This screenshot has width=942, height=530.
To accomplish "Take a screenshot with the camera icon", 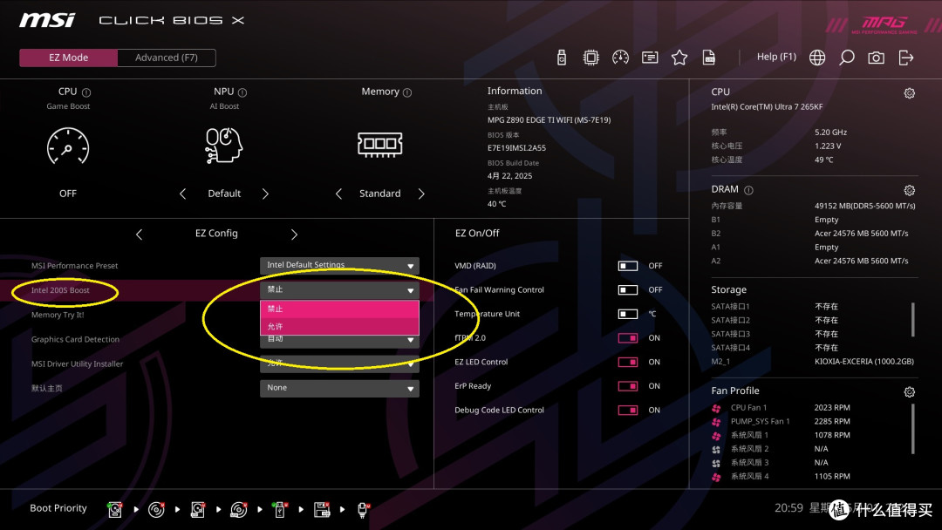I will tap(876, 58).
